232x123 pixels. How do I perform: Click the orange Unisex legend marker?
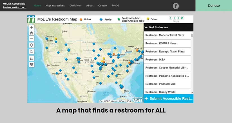81,19
